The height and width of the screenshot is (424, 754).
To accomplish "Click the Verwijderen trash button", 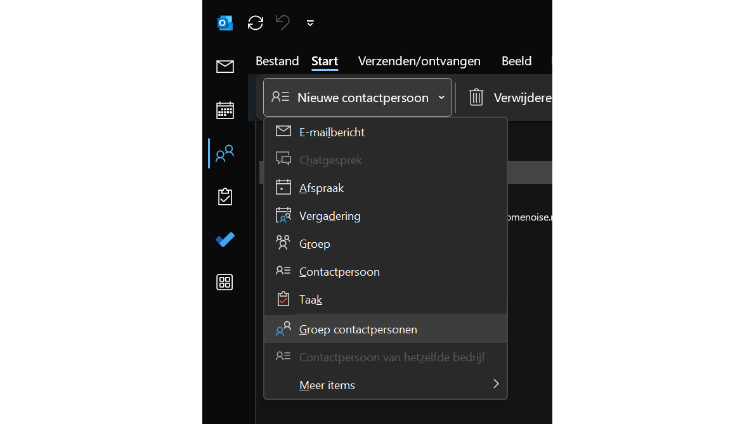I will point(507,98).
